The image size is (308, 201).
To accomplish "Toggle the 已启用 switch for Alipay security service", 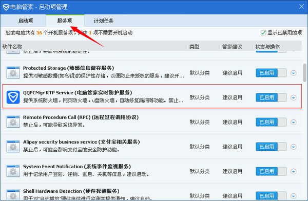I will (271, 147).
